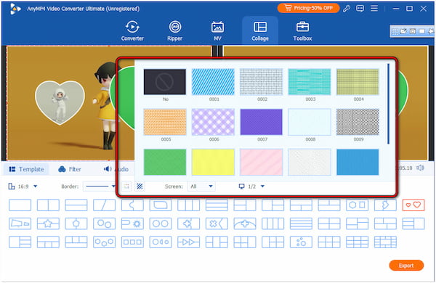Select two horizontal split layout template
The height and width of the screenshot is (283, 436).
[76, 205]
